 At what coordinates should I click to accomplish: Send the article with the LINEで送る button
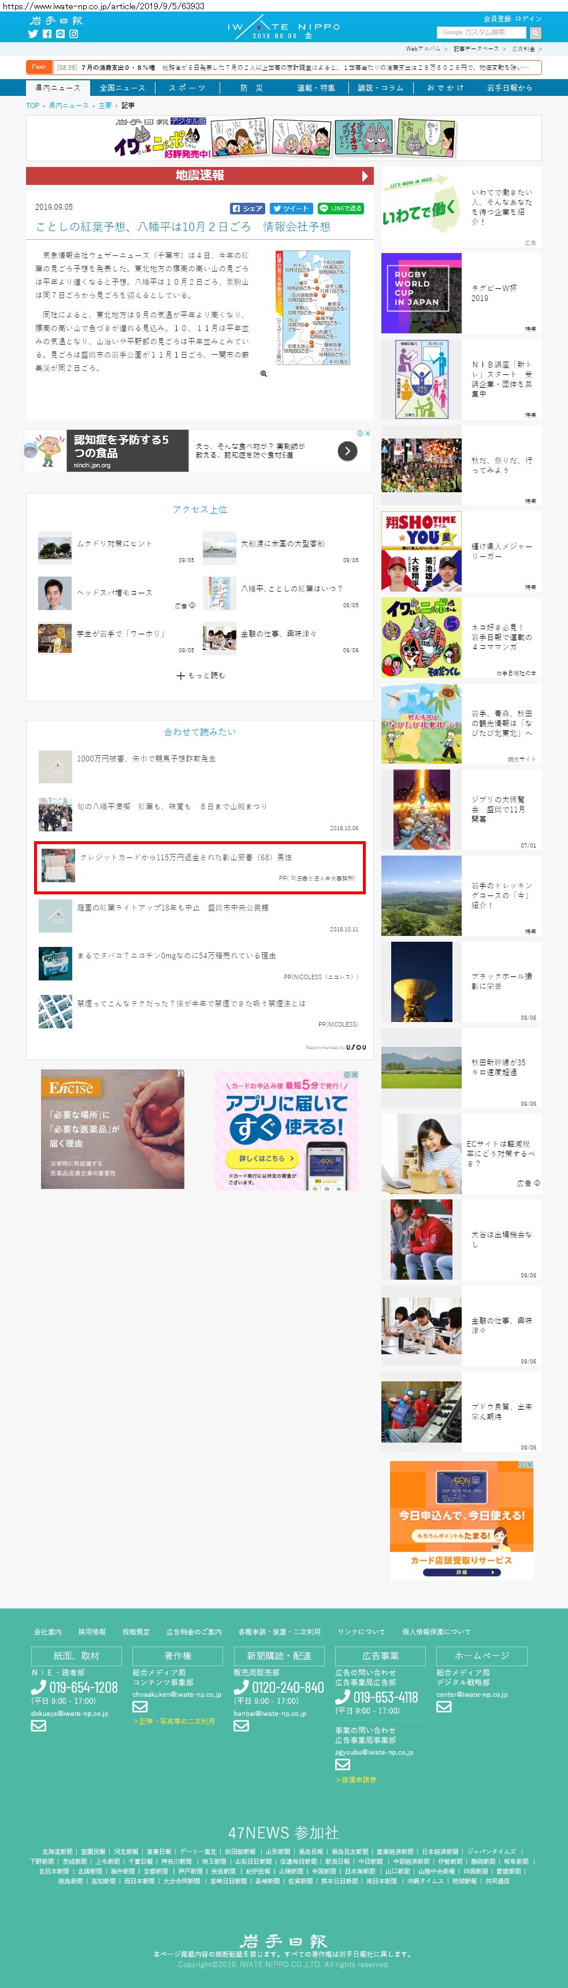[340, 209]
